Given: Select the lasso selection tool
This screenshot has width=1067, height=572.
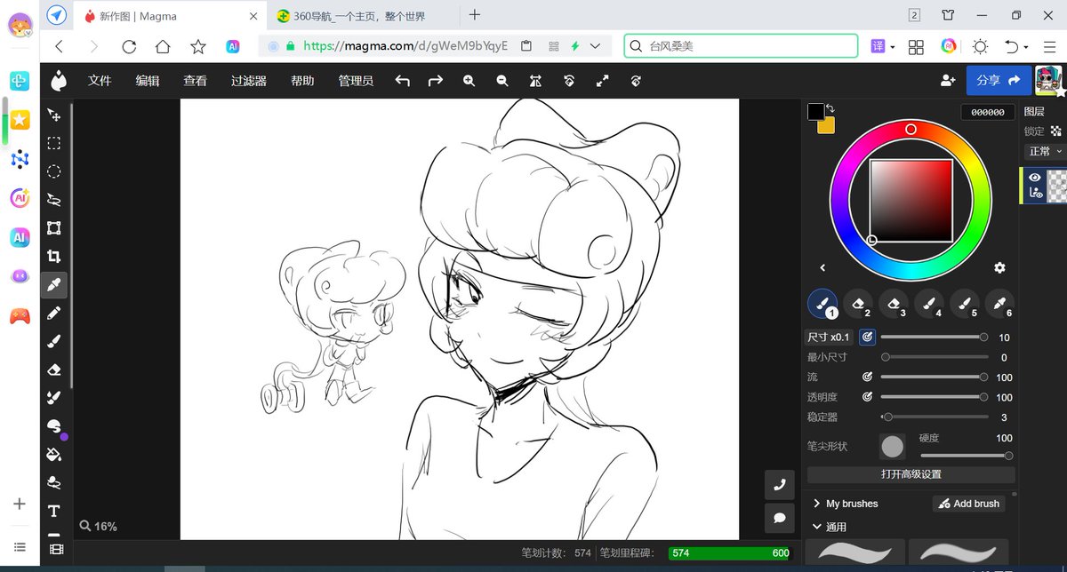Looking at the screenshot, I should [x=54, y=200].
